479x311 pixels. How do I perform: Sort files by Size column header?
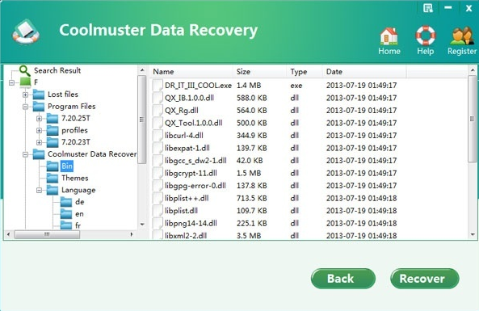coord(260,72)
